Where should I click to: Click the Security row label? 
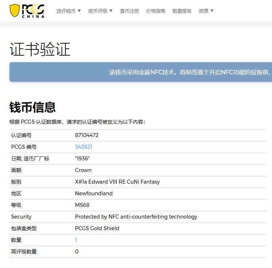(21, 217)
